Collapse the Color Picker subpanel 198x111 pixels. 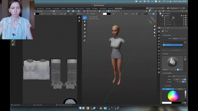tap(164, 86)
